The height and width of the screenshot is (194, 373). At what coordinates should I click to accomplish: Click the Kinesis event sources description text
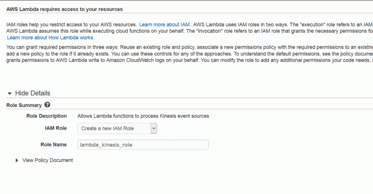[143, 116]
